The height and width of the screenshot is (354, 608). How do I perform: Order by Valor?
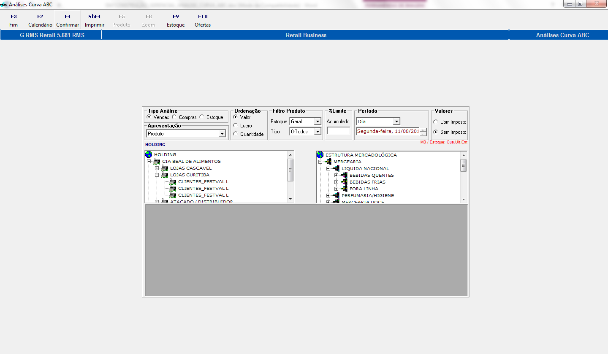(x=235, y=117)
